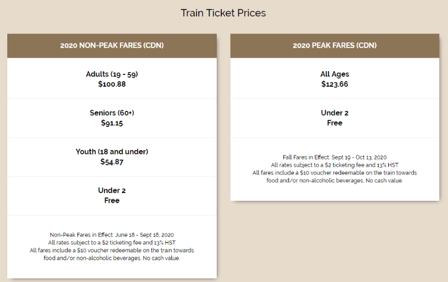The height and width of the screenshot is (282, 448).
Task: Select the $123.66 peak fare price
Action: (334, 84)
